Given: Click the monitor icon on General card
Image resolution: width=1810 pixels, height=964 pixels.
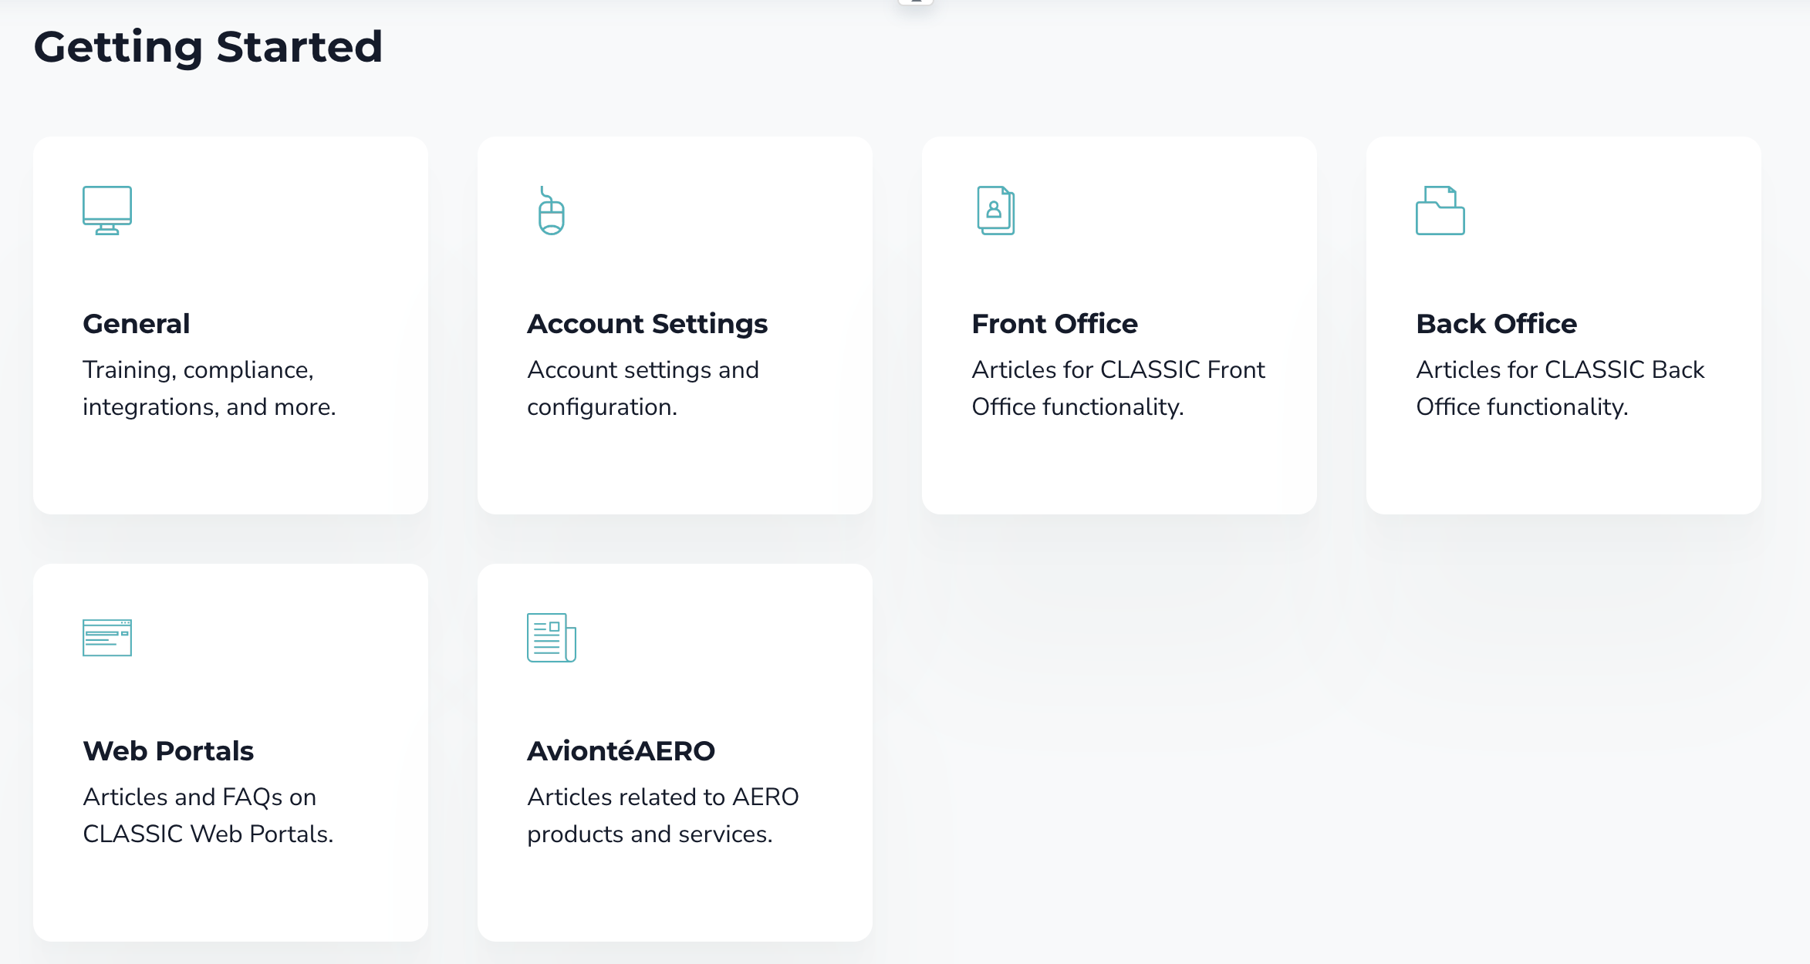Looking at the screenshot, I should 107,210.
